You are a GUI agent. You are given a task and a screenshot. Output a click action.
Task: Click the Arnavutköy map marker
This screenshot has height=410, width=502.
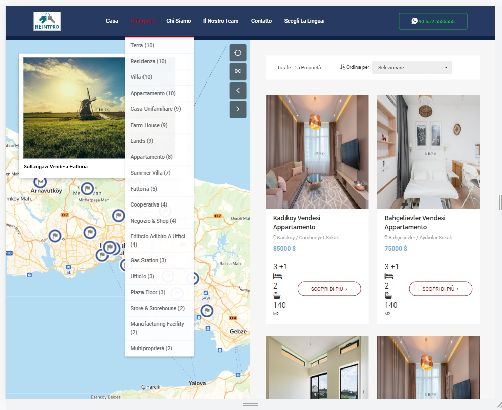click(x=40, y=182)
